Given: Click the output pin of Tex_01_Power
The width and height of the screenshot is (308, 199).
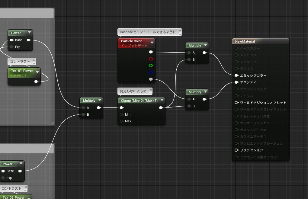Looking at the screenshot, I should (x=36, y=82).
